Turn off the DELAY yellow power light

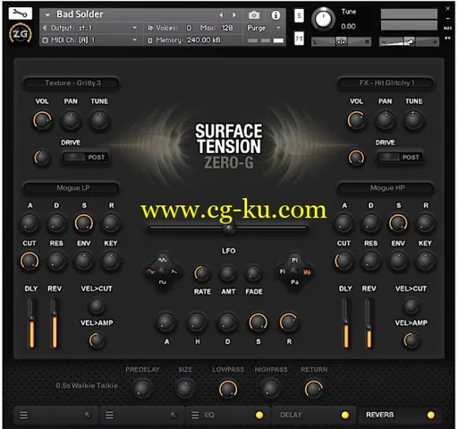345,415
